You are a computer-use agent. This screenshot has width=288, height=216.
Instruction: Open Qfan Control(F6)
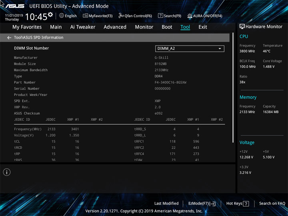coord(135,16)
